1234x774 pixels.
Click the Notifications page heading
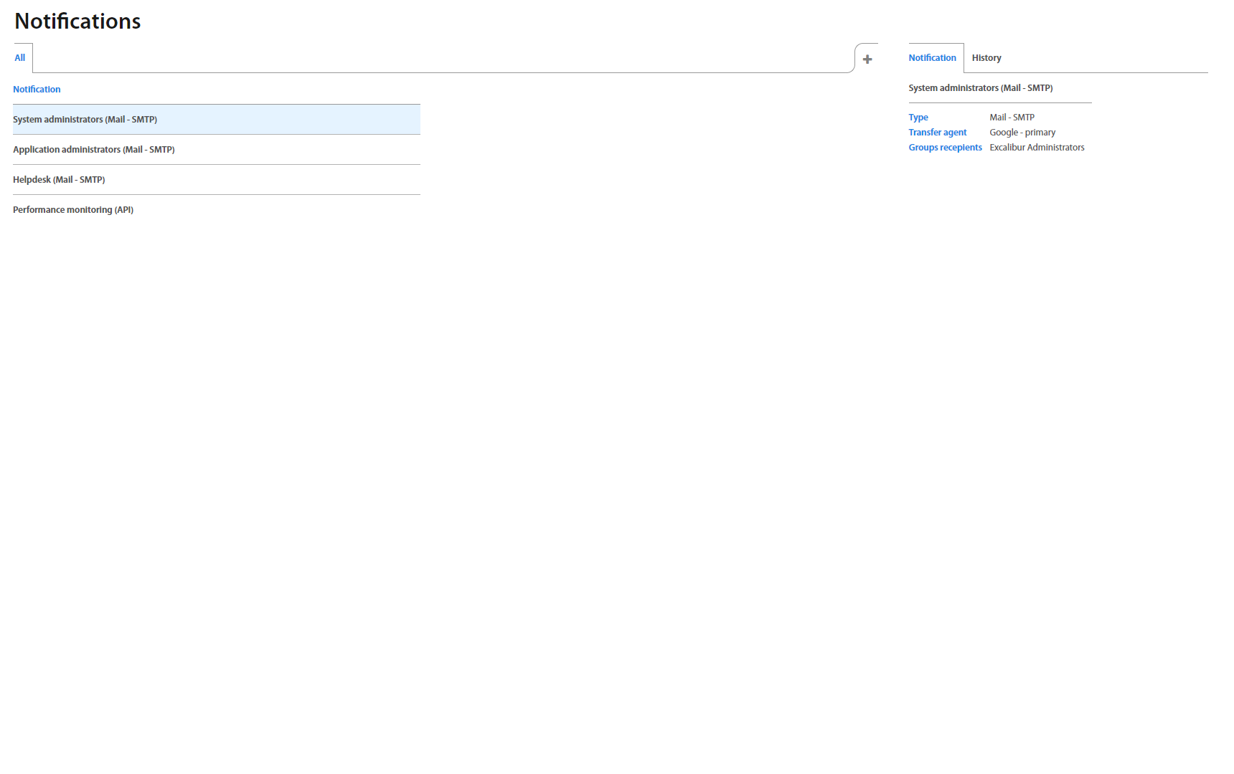click(x=77, y=21)
